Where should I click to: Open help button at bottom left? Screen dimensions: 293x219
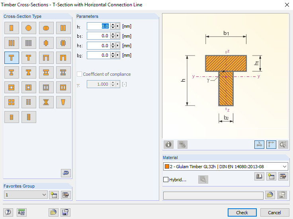pyautogui.click(x=8, y=212)
